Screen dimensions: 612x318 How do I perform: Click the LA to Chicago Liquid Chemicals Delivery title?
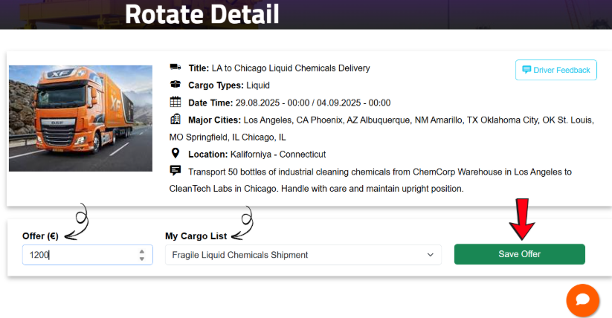point(291,68)
